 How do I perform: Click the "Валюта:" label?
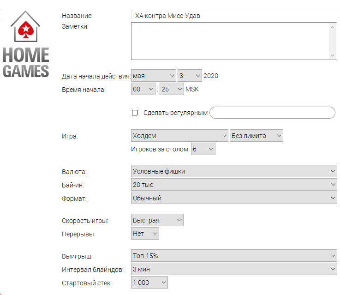tap(74, 172)
